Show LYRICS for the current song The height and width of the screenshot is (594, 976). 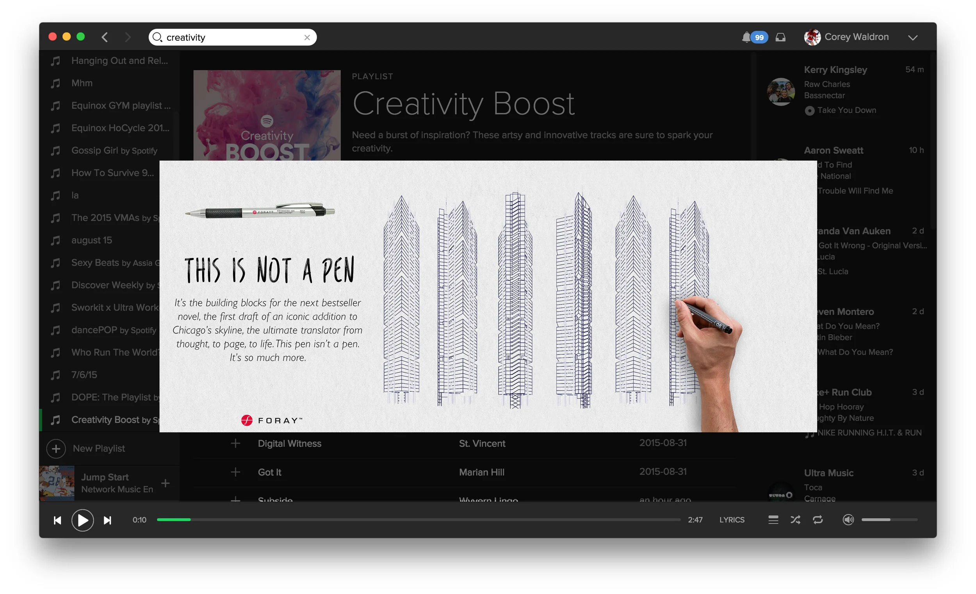[732, 520]
